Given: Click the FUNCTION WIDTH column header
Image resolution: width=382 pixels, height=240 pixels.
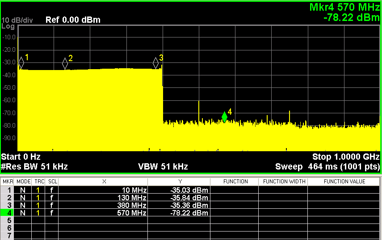Looking at the screenshot, I should [283, 182].
